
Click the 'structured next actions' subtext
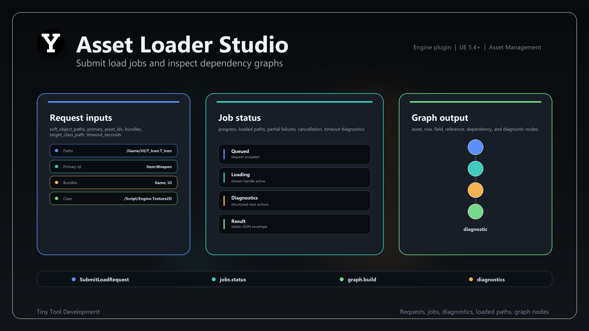coord(250,204)
